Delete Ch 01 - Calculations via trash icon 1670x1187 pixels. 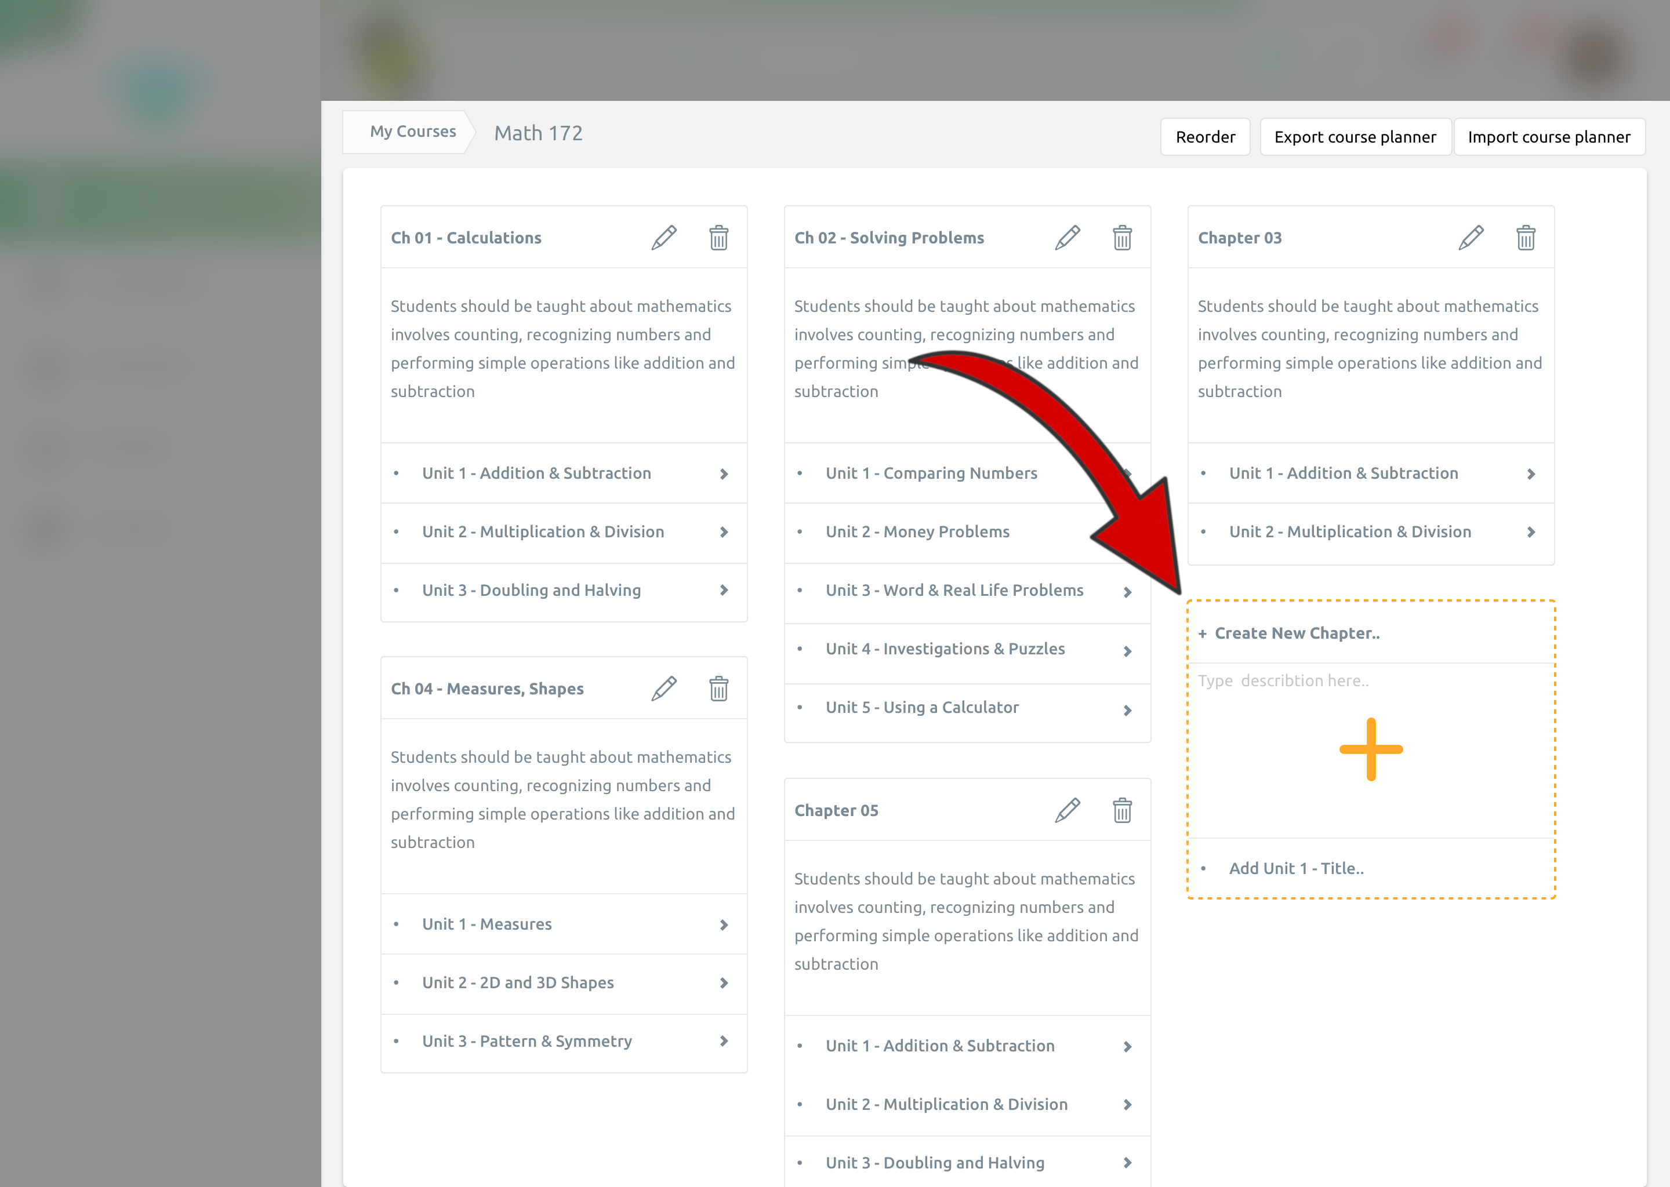point(718,238)
